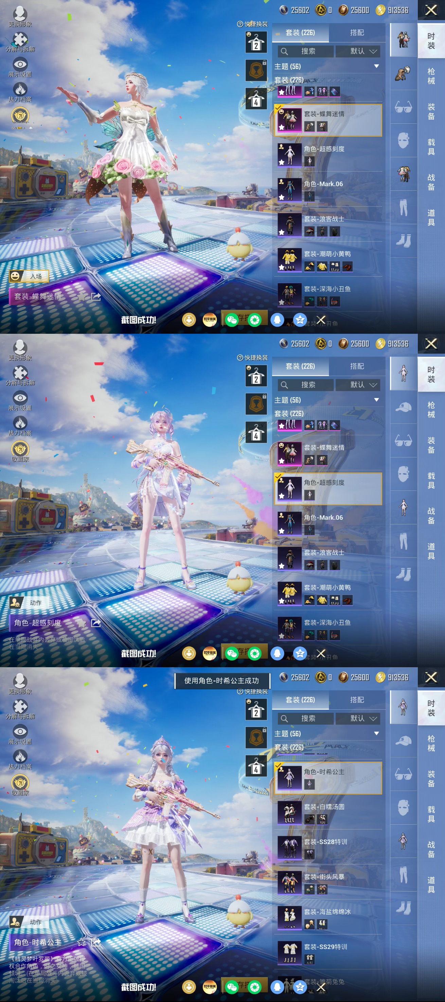Click 入场 entrance emote button
This screenshot has width=445, height=1002.
click(29, 276)
